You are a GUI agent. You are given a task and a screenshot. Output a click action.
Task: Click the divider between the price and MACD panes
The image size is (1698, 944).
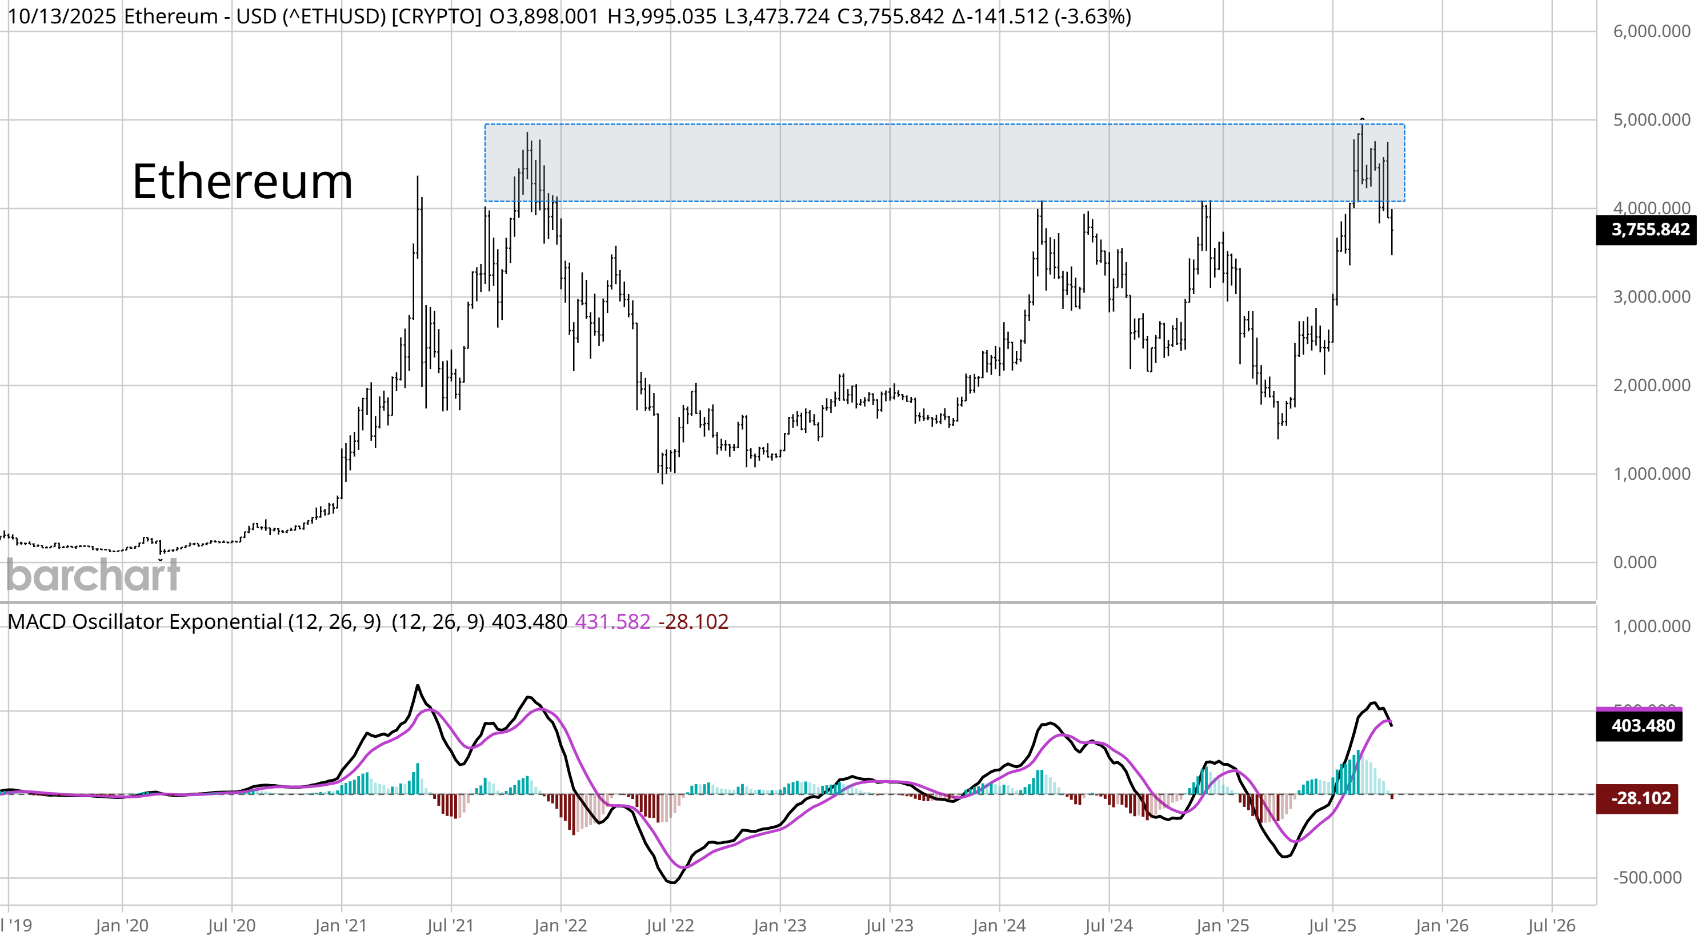(x=798, y=602)
